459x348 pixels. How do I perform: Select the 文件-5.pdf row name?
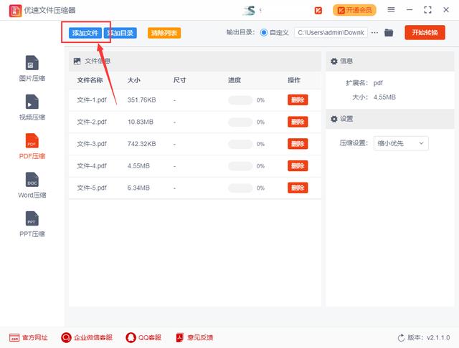pos(92,188)
